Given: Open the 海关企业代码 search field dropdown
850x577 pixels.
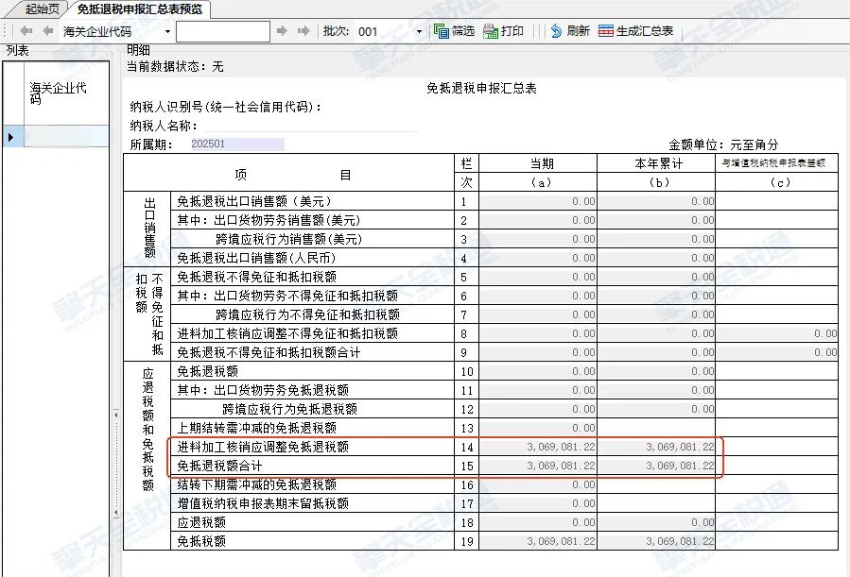Looking at the screenshot, I should (167, 31).
